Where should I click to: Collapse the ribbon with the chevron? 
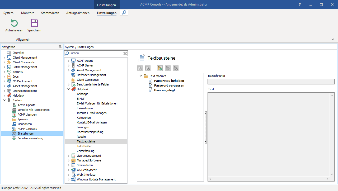point(333,39)
